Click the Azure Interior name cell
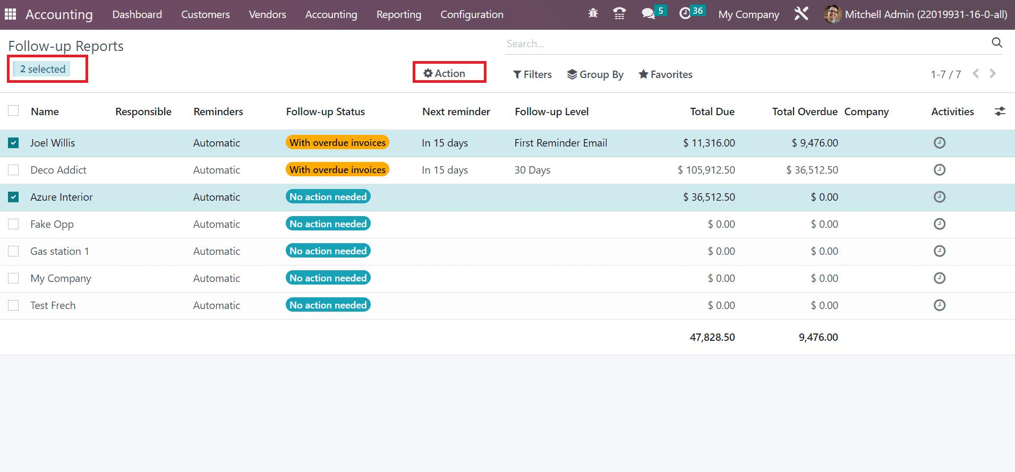Screen dimensions: 1015x472 pos(62,197)
